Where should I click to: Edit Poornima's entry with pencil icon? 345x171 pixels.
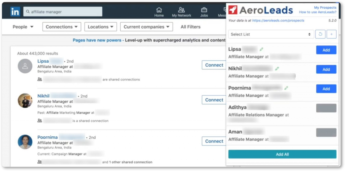286,88
